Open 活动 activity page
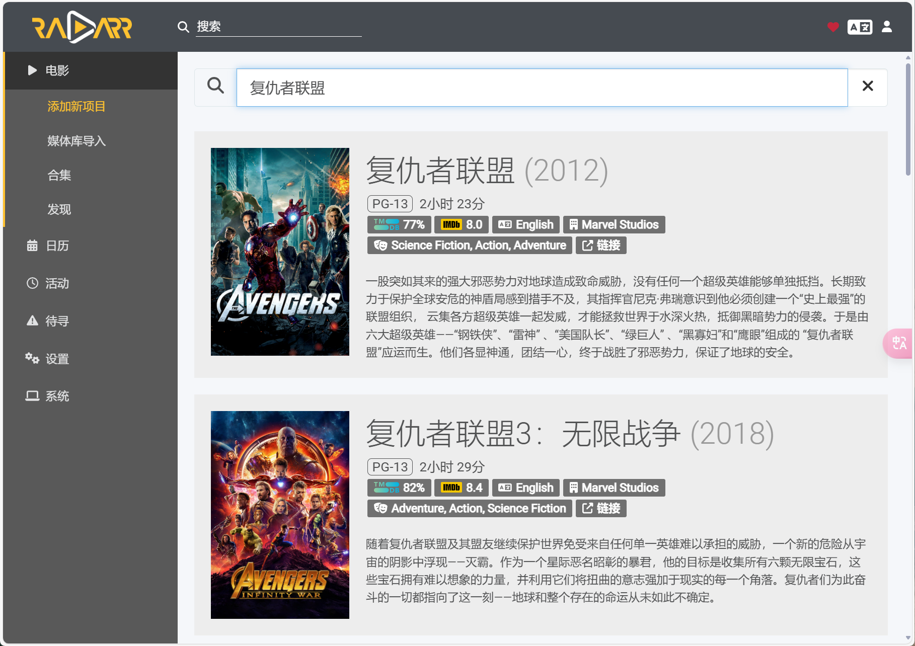 [57, 283]
